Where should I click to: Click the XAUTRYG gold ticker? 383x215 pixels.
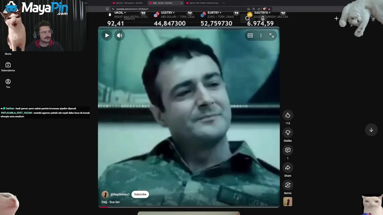(268, 19)
